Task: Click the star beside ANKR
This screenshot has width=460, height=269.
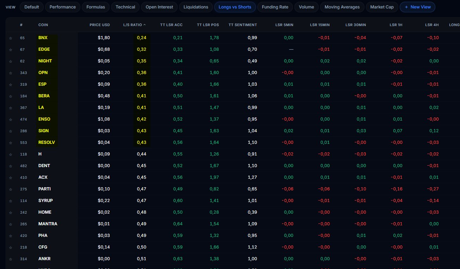Action: 11,259
